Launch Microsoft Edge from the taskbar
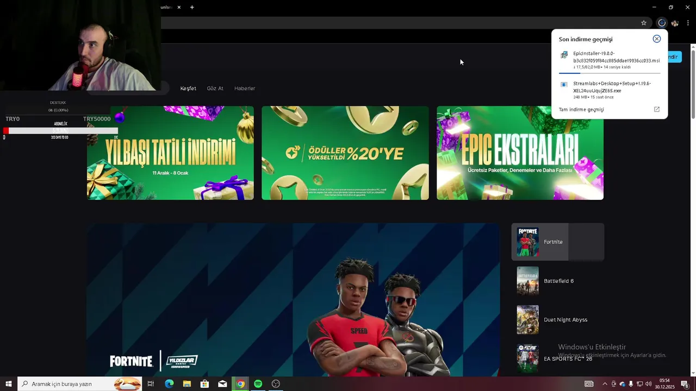Viewport: 696px width, 391px height. coord(169,384)
